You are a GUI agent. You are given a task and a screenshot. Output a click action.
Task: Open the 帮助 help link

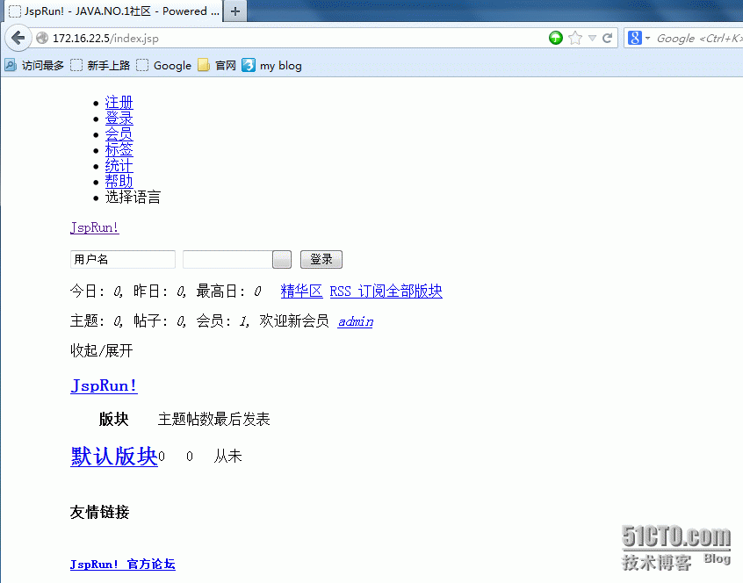coord(119,182)
